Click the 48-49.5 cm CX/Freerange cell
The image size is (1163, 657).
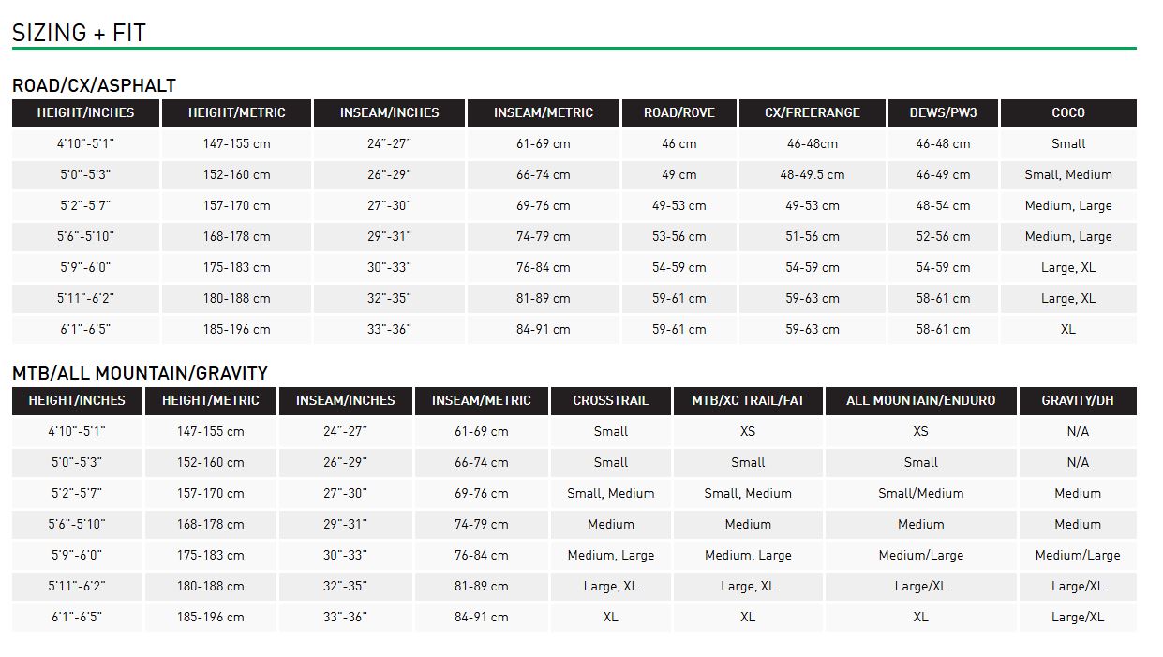812,174
